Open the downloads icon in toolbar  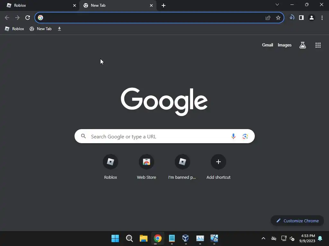pos(291,17)
